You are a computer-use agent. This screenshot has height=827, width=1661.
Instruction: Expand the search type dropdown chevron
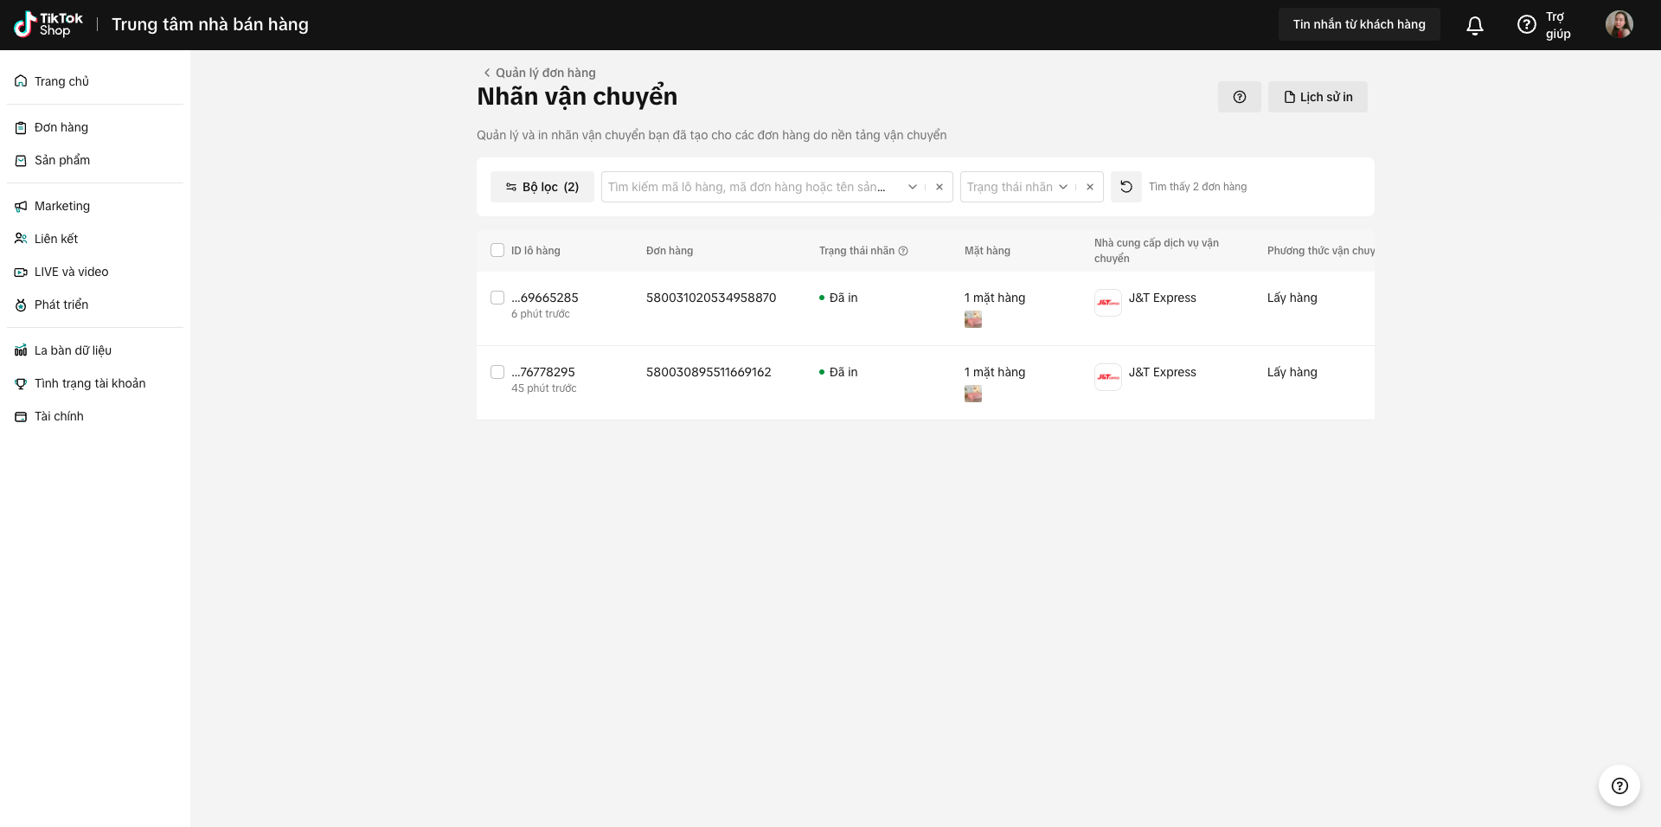coord(913,187)
